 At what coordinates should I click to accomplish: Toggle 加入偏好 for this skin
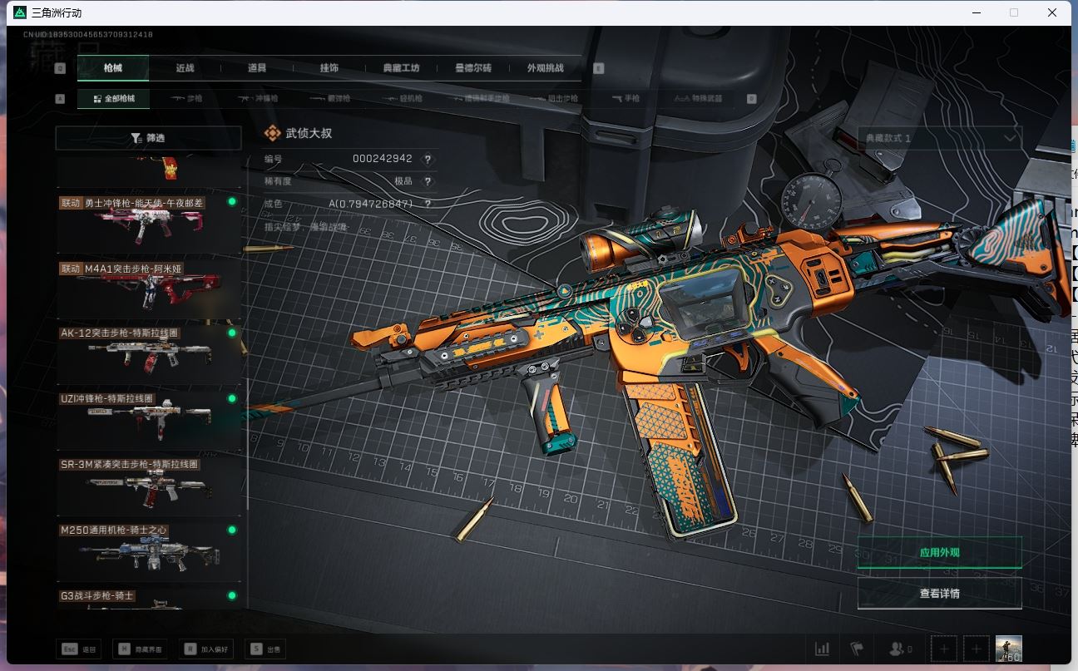coord(206,649)
